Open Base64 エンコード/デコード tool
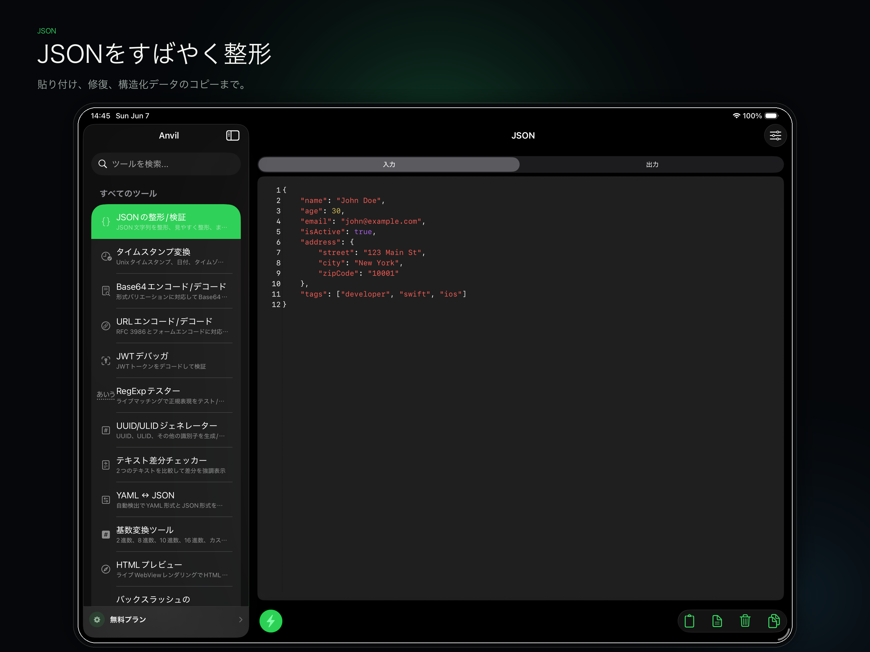 (x=166, y=291)
